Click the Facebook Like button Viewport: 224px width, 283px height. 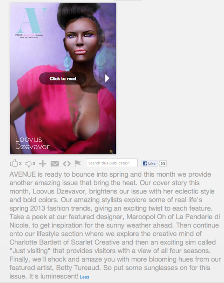pyautogui.click(x=149, y=163)
